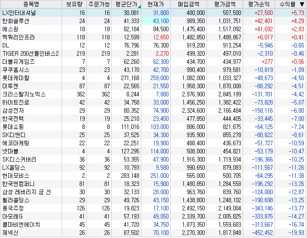Select 크리스탈지노믹스 stock name
Image resolution: width=307 pixels, height=238 pixels.
pyautogui.click(x=24, y=94)
